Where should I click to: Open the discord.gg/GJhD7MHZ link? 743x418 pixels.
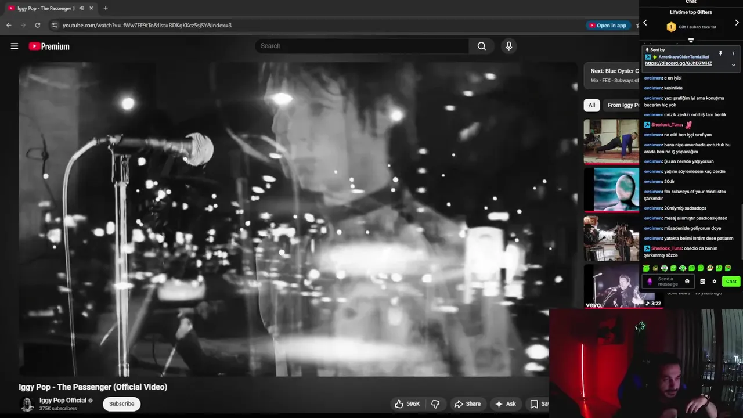click(x=679, y=63)
